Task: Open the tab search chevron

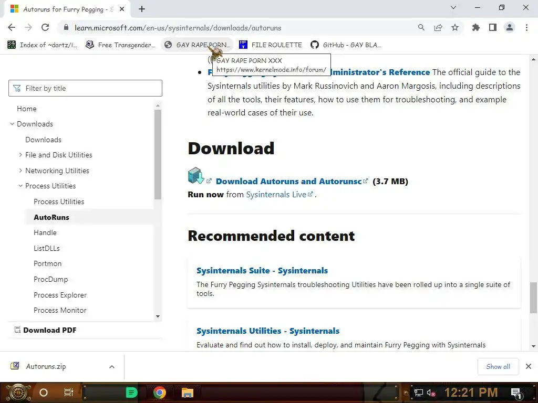Action: (453, 7)
